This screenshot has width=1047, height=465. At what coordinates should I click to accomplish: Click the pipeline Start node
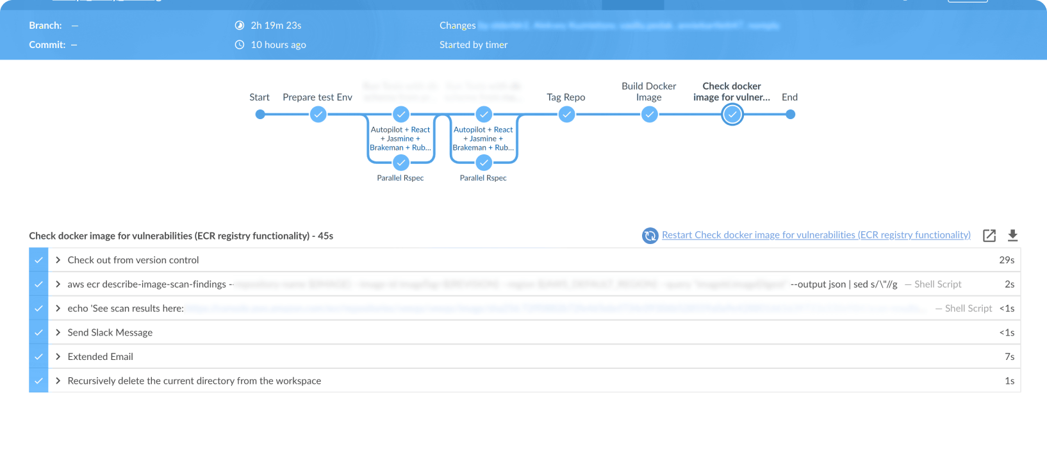point(260,115)
